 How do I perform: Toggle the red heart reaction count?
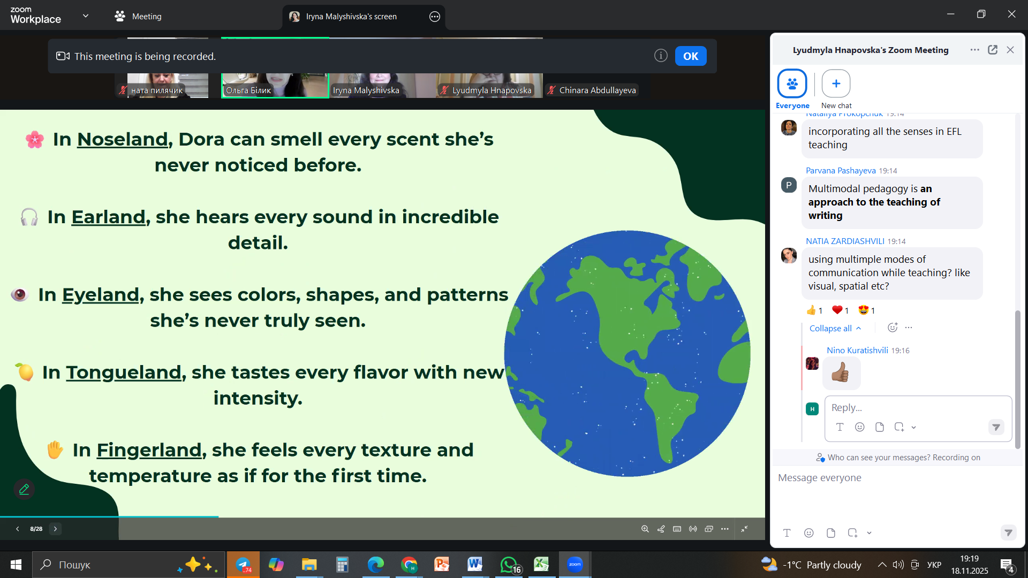[x=841, y=310]
